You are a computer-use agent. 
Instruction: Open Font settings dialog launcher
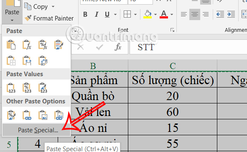click(x=172, y=30)
